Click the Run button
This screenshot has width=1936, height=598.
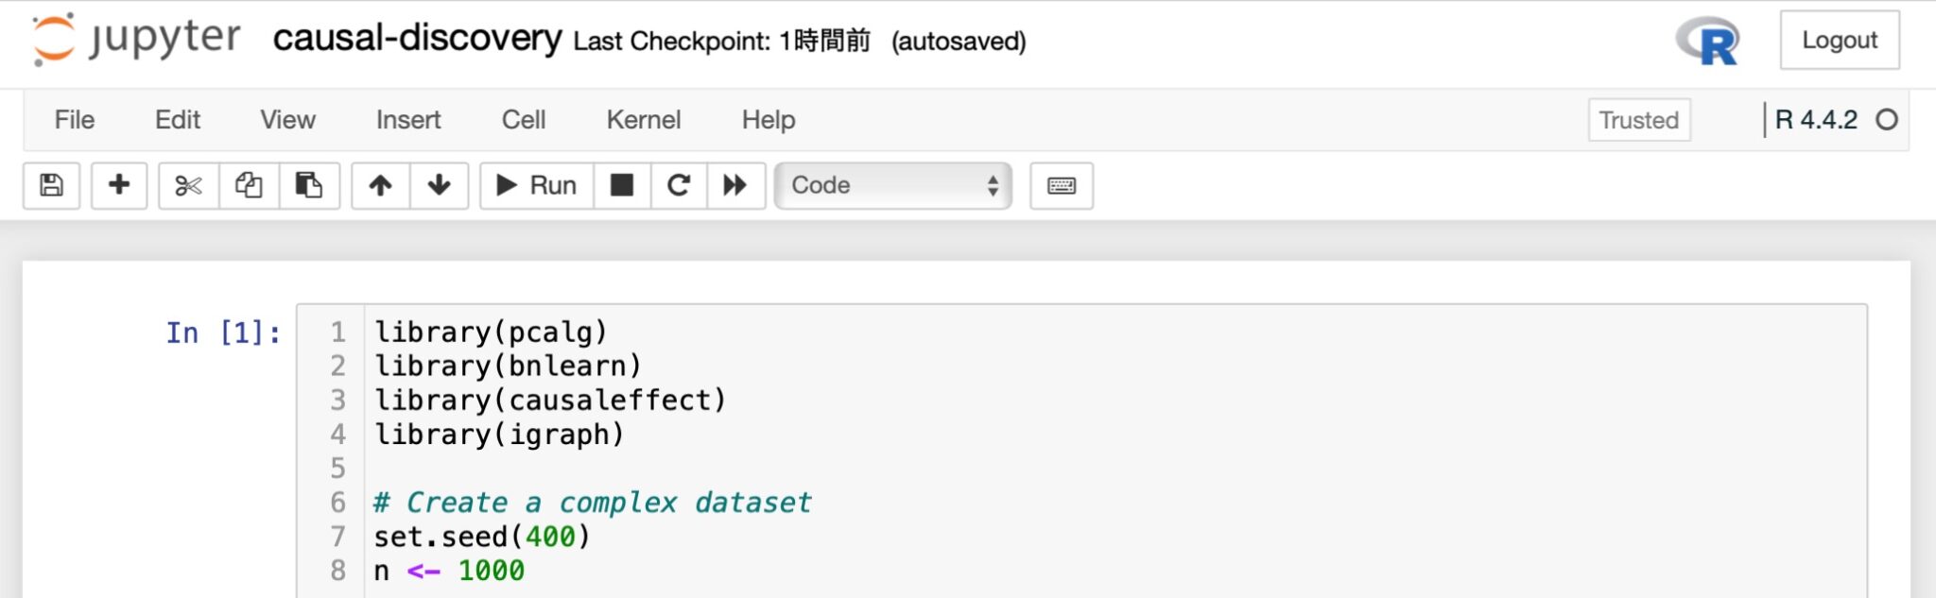[537, 185]
